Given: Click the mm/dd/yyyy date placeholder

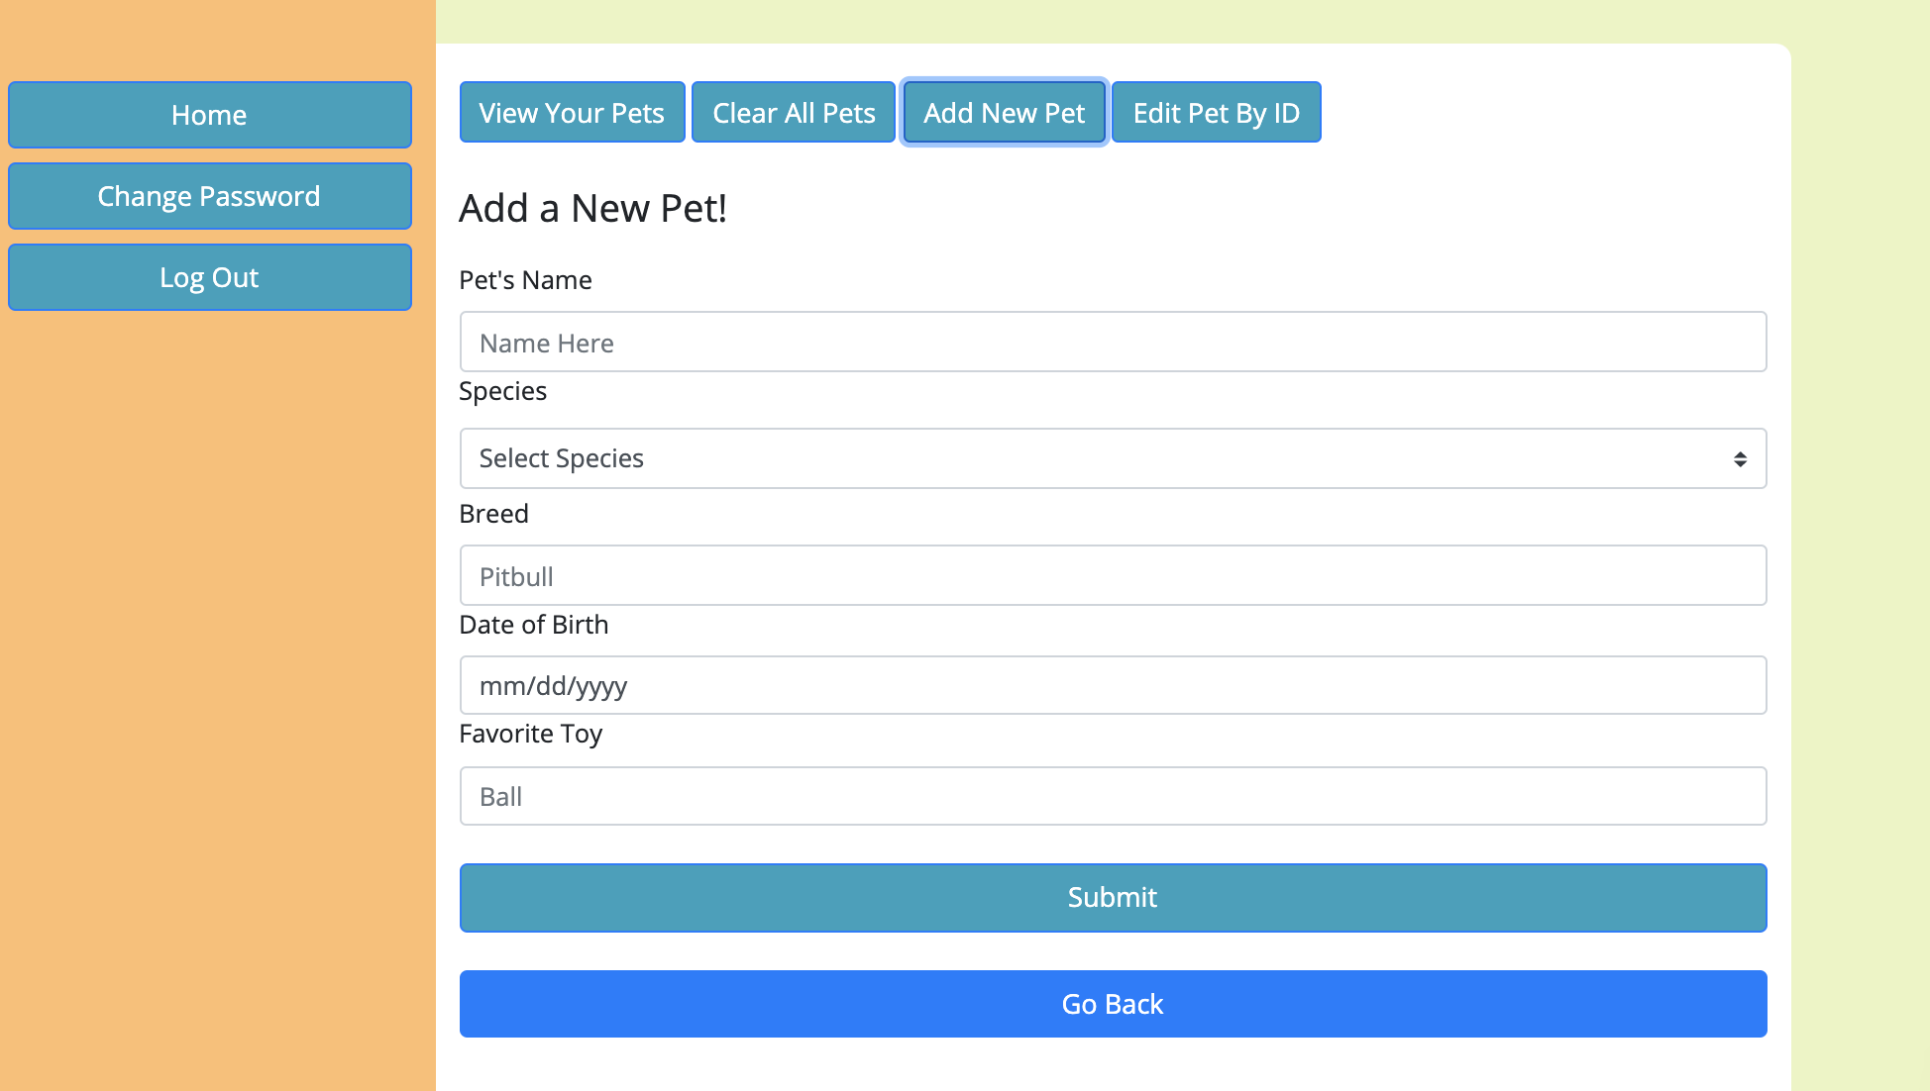Looking at the screenshot, I should point(553,685).
